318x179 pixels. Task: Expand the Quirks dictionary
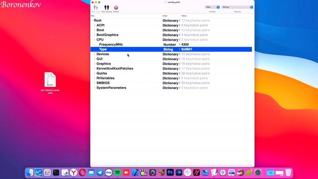(94, 73)
